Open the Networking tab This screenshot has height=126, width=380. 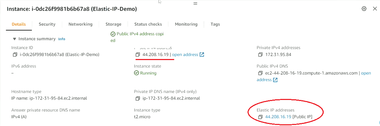[x=80, y=24]
